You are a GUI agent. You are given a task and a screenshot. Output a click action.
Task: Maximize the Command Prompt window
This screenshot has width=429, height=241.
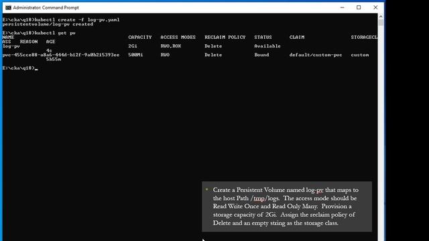(359, 7)
